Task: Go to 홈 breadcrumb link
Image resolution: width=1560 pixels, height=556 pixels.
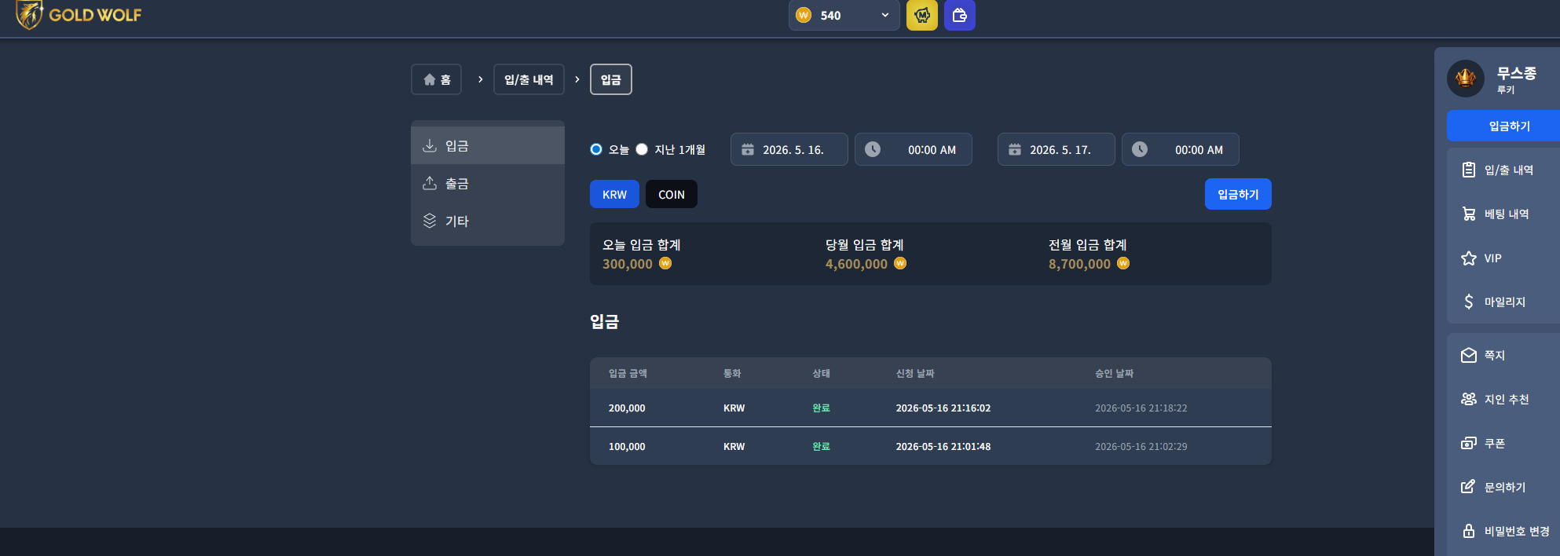Action: (x=436, y=79)
